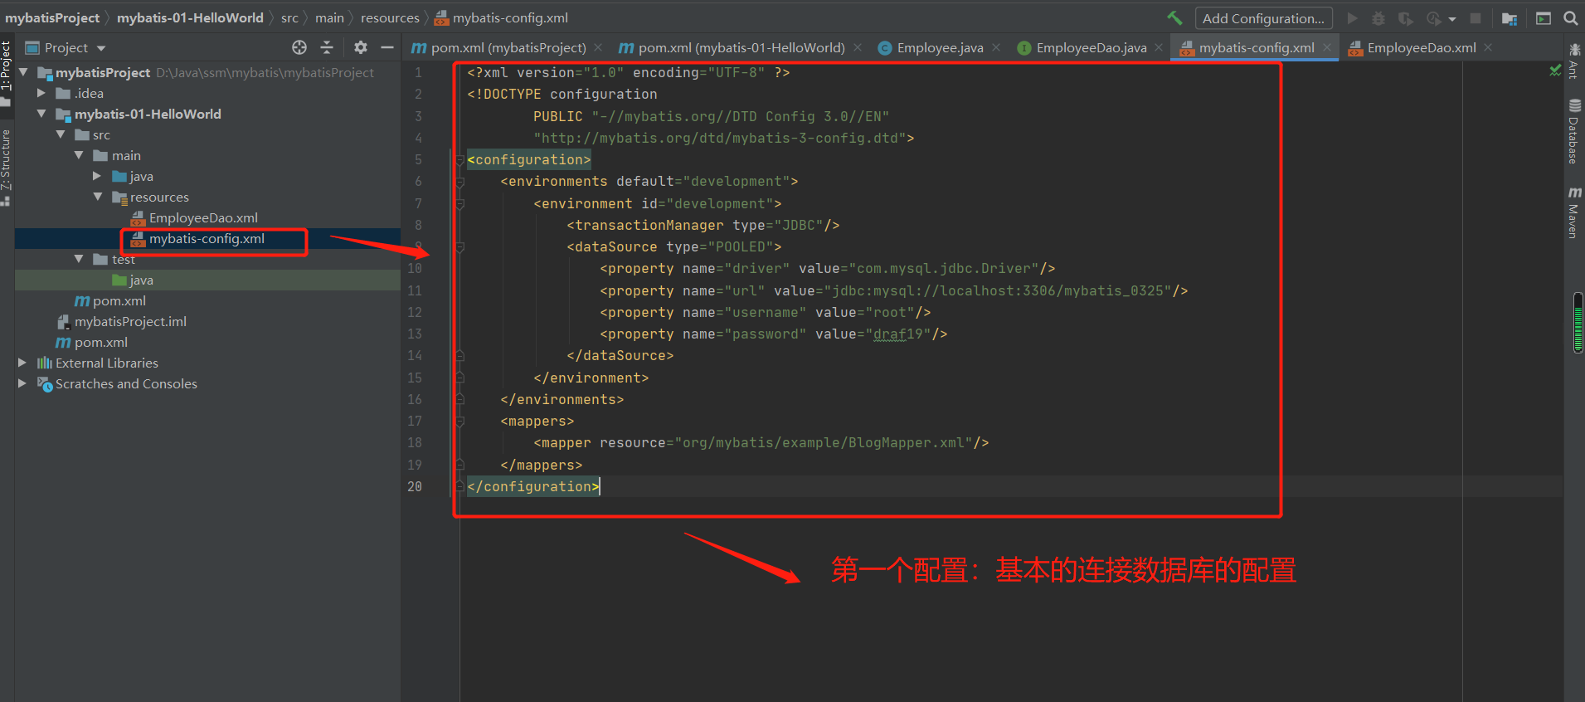Screen dimensions: 1585x702
Task: Close the Employee.java tab
Action: 996,47
